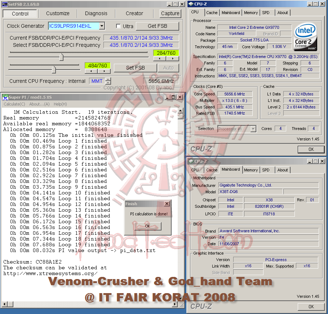Click the bottom CPU-Z window title icon
The height and width of the screenshot is (314, 328).
coord(191,161)
